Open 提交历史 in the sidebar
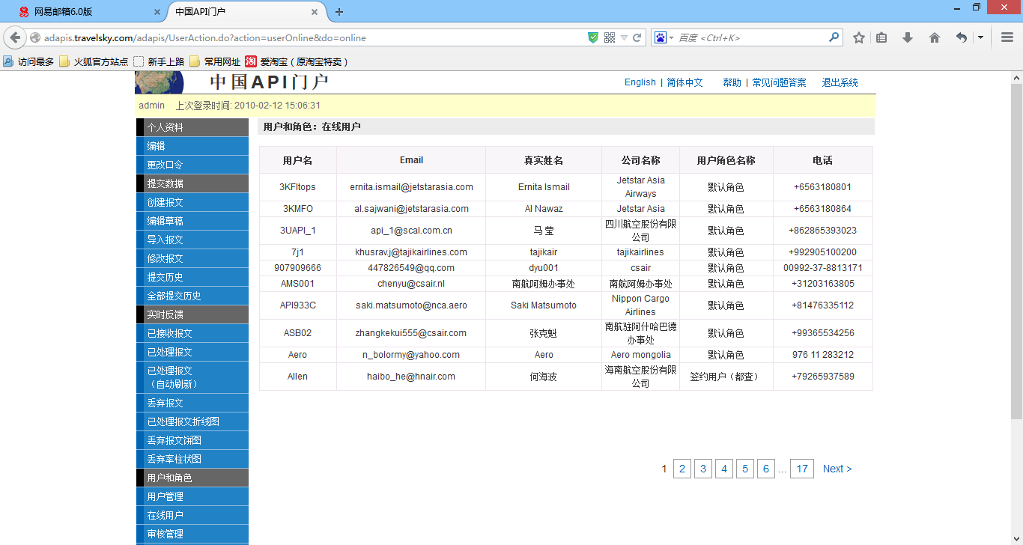The image size is (1023, 545). (192, 277)
